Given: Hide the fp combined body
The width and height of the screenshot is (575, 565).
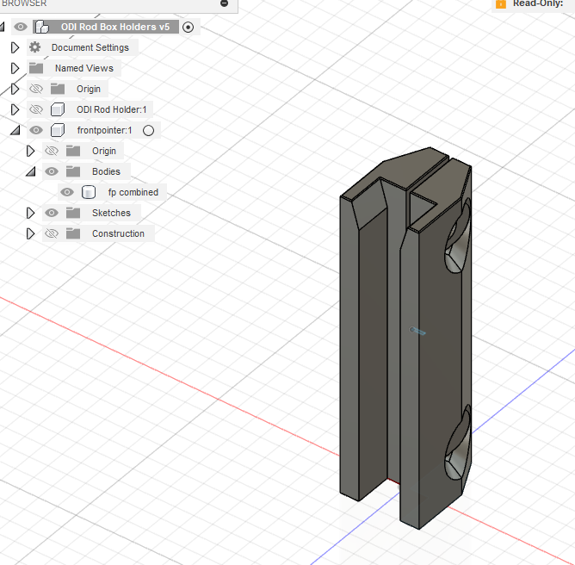Looking at the screenshot, I should click(67, 192).
